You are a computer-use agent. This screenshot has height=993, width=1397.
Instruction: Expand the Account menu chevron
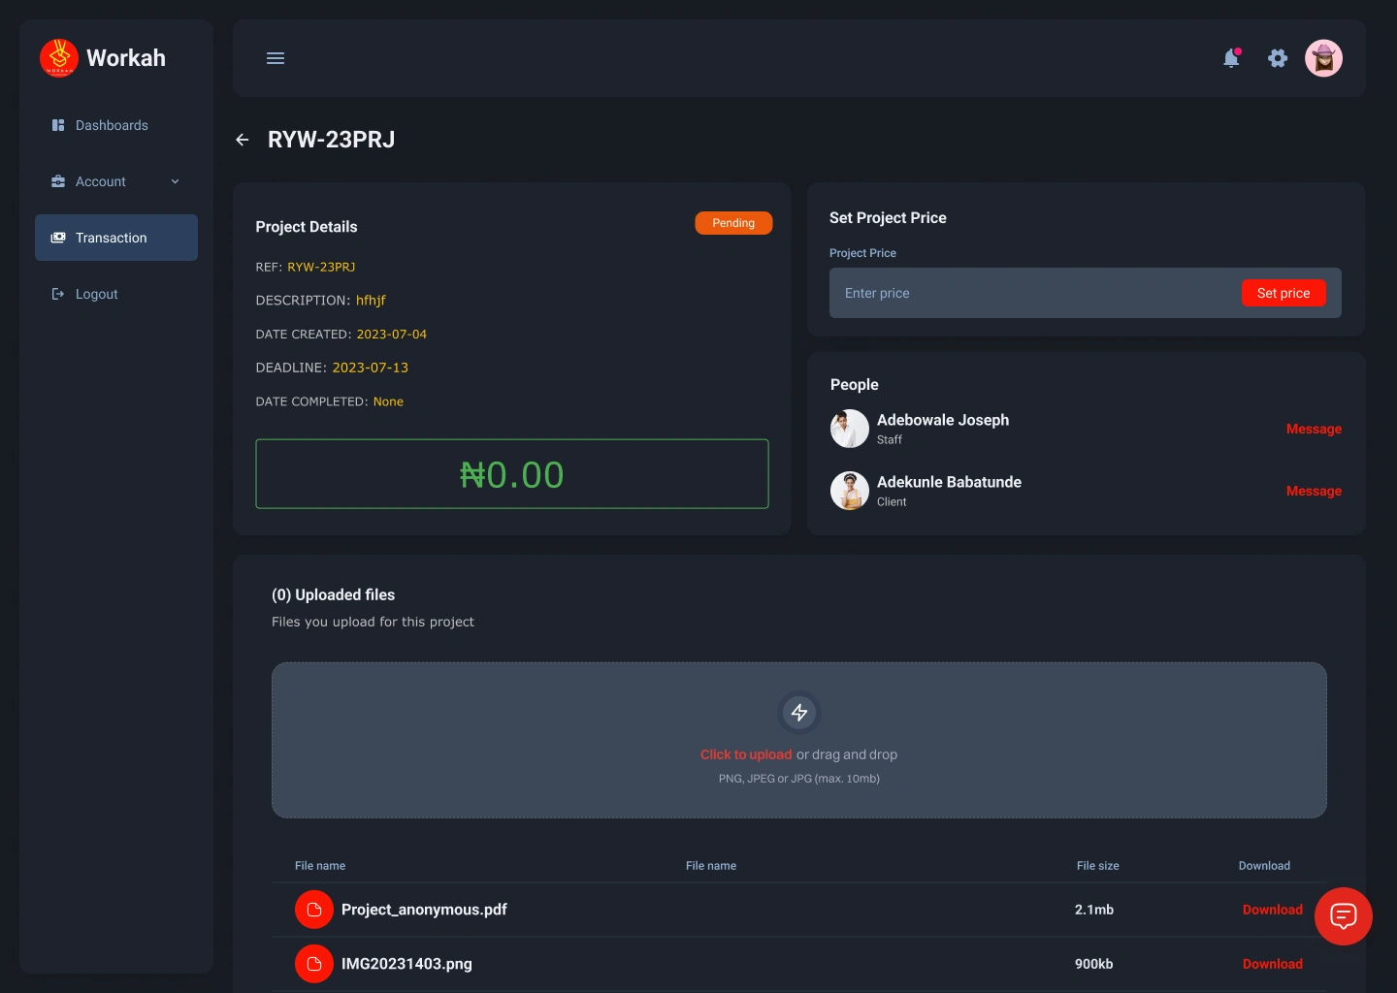click(x=176, y=181)
